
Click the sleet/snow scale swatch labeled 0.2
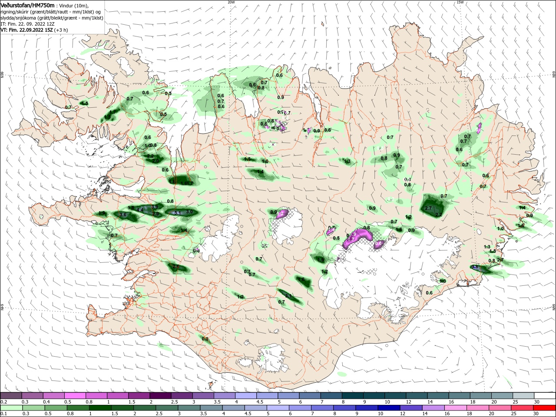click(11, 396)
